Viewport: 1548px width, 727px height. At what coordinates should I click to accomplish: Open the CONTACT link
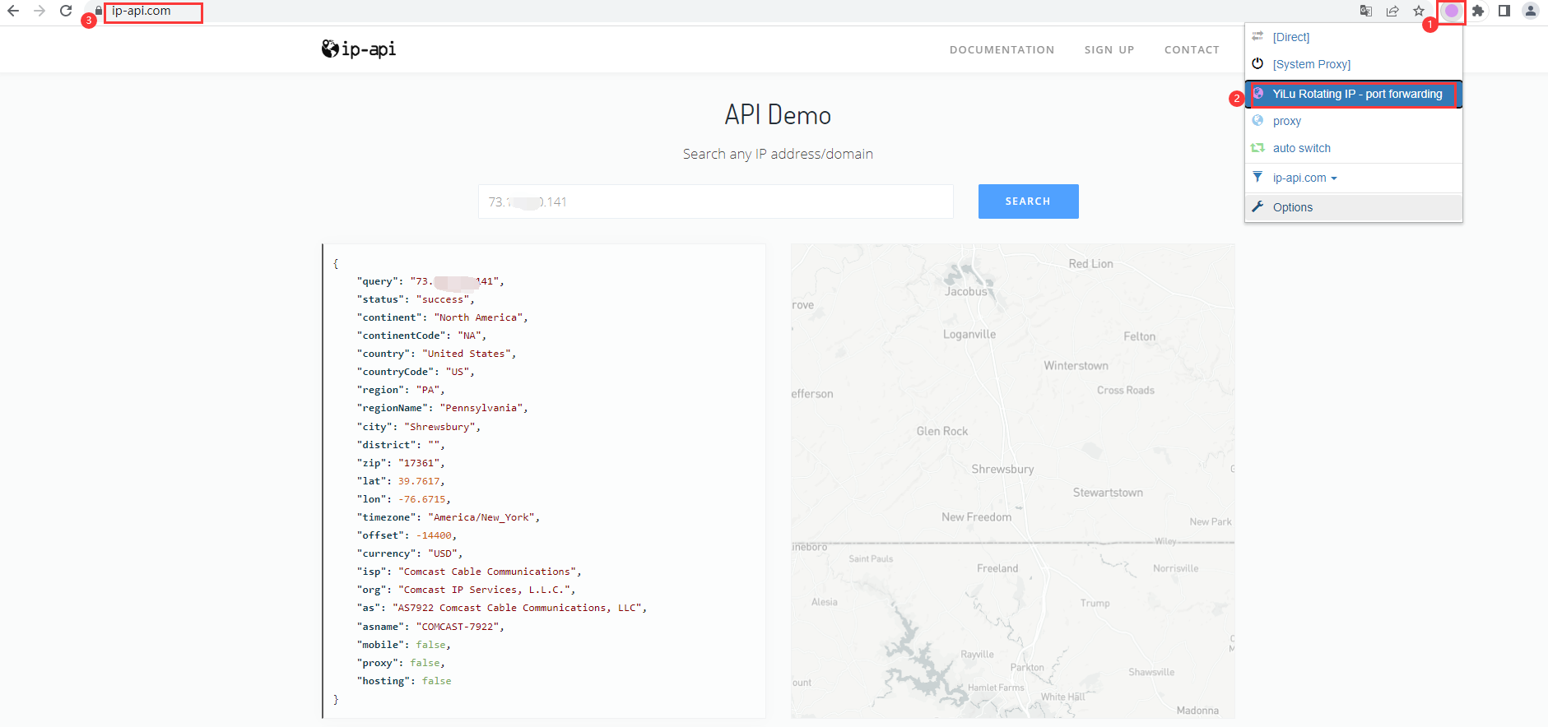[1192, 50]
